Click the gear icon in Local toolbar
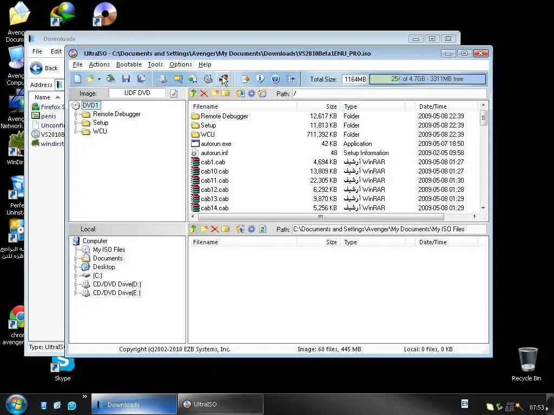 pyautogui.click(x=251, y=229)
